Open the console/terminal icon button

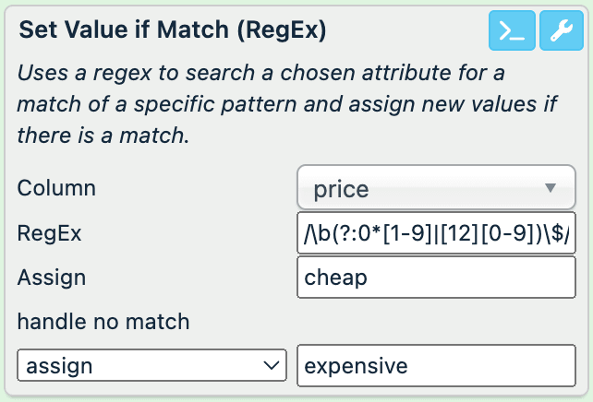click(x=511, y=31)
